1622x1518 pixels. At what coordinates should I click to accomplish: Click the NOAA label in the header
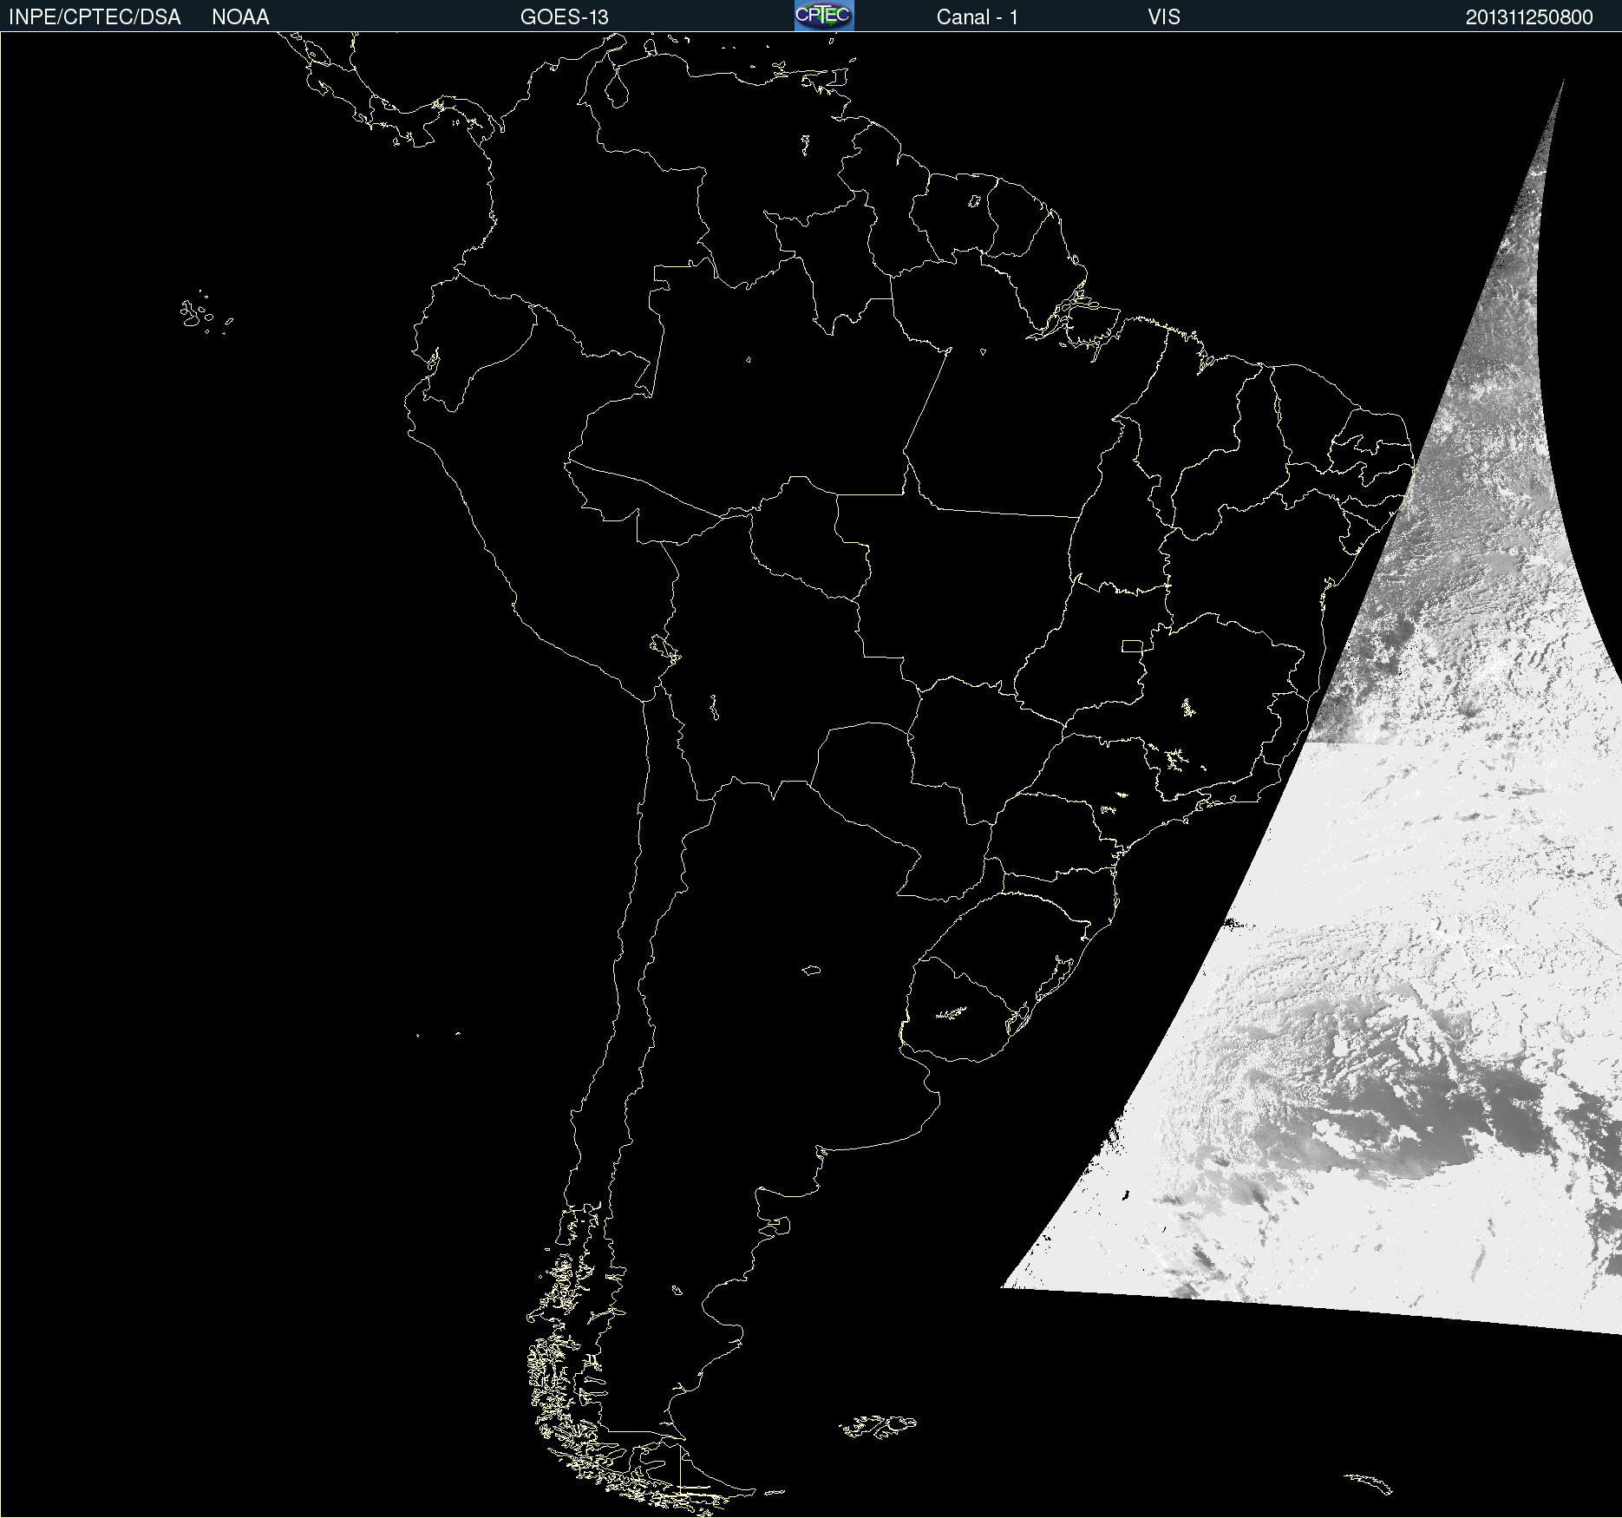(240, 17)
